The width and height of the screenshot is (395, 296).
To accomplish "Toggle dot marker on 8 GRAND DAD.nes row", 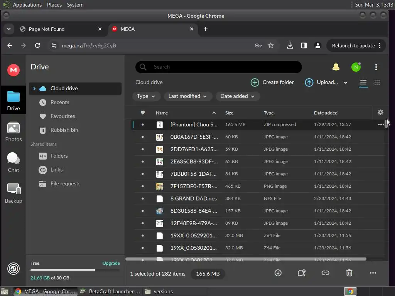I will click(143, 198).
